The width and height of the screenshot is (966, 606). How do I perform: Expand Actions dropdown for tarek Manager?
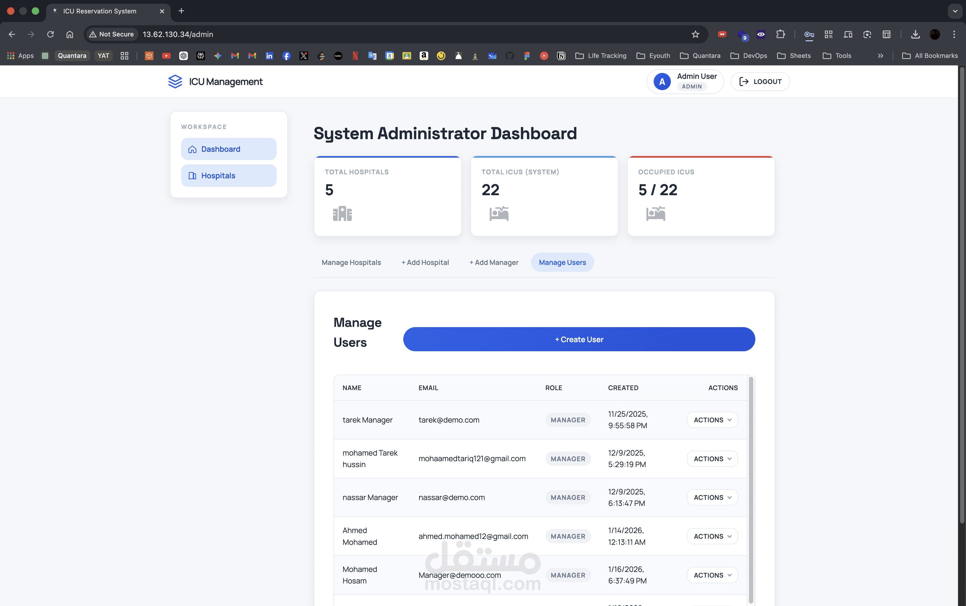(712, 420)
